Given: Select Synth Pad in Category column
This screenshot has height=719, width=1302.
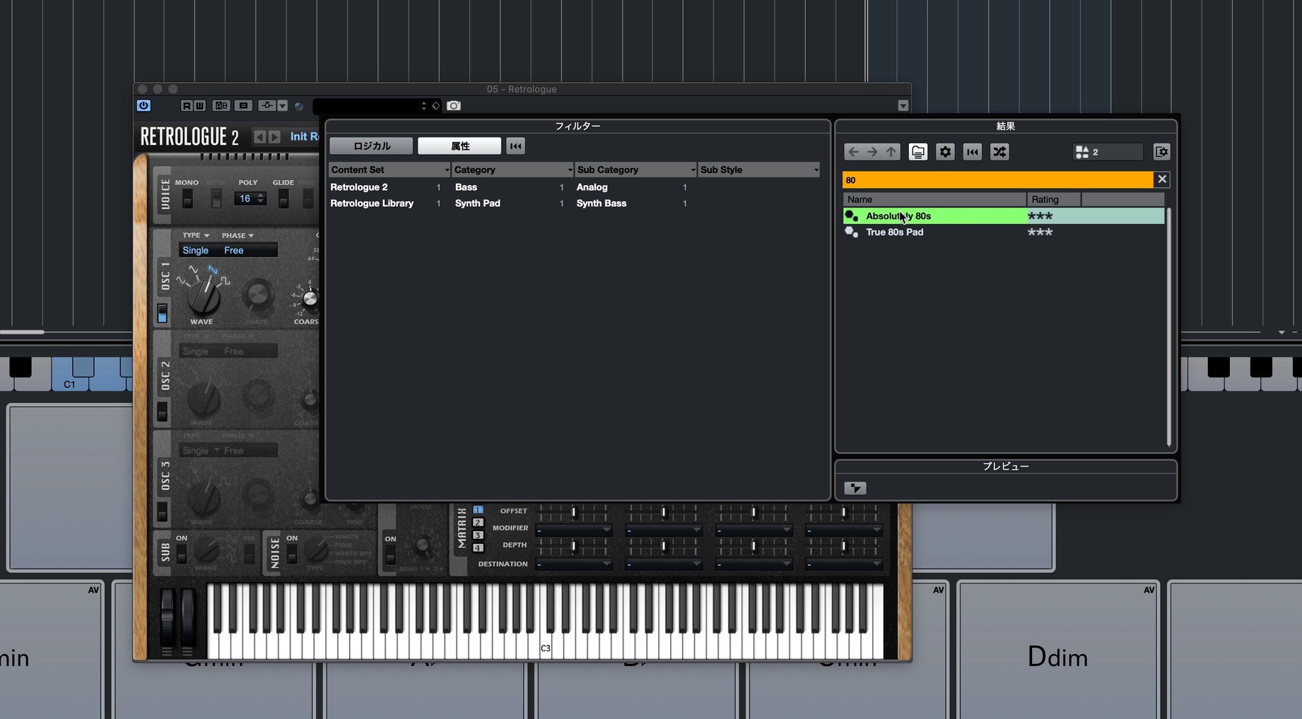Looking at the screenshot, I should (477, 203).
